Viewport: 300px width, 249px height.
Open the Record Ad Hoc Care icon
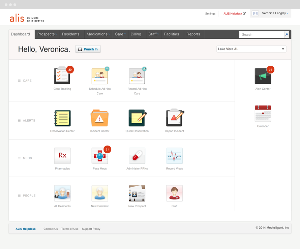[137, 76]
